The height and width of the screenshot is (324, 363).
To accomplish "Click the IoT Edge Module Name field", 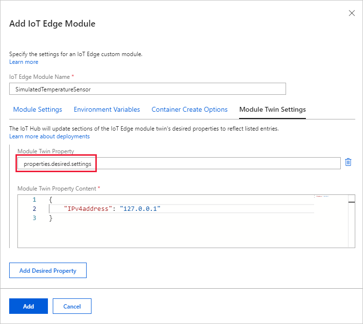I will pyautogui.click(x=148, y=89).
